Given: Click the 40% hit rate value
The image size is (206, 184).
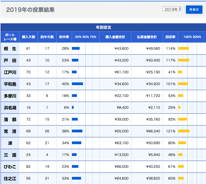Looking at the screenshot, I should pos(65,84).
